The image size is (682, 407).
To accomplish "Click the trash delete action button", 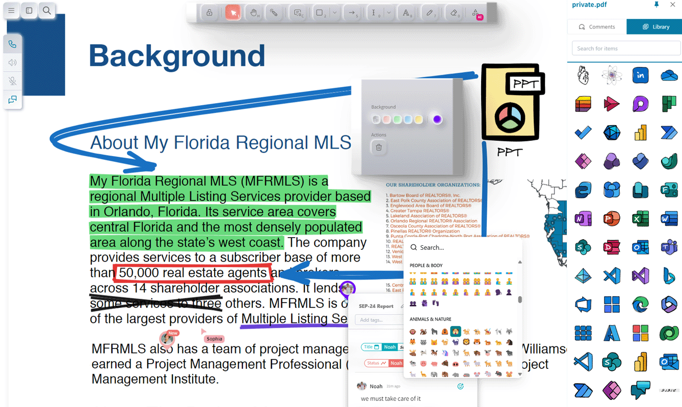I will pos(379,148).
